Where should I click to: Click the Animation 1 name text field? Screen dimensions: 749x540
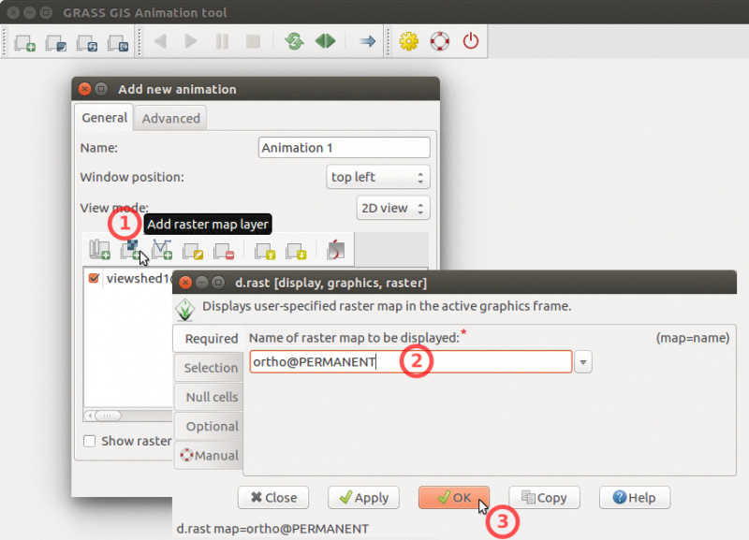(344, 148)
